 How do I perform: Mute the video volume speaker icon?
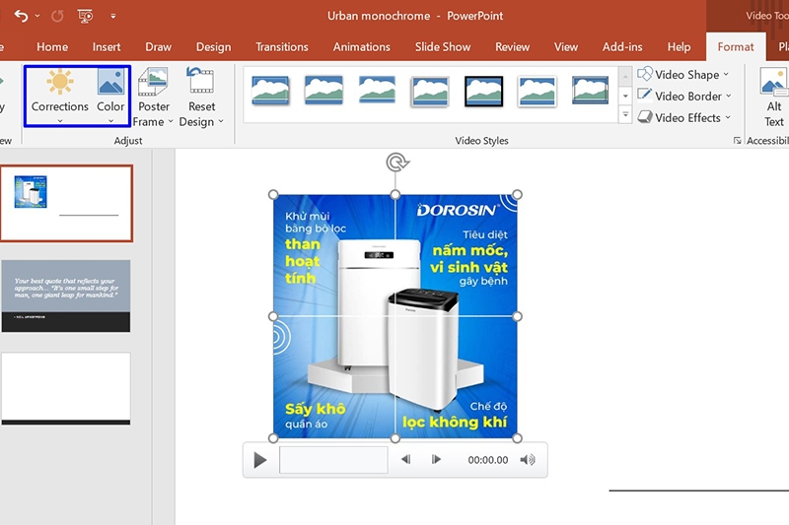[x=528, y=460]
